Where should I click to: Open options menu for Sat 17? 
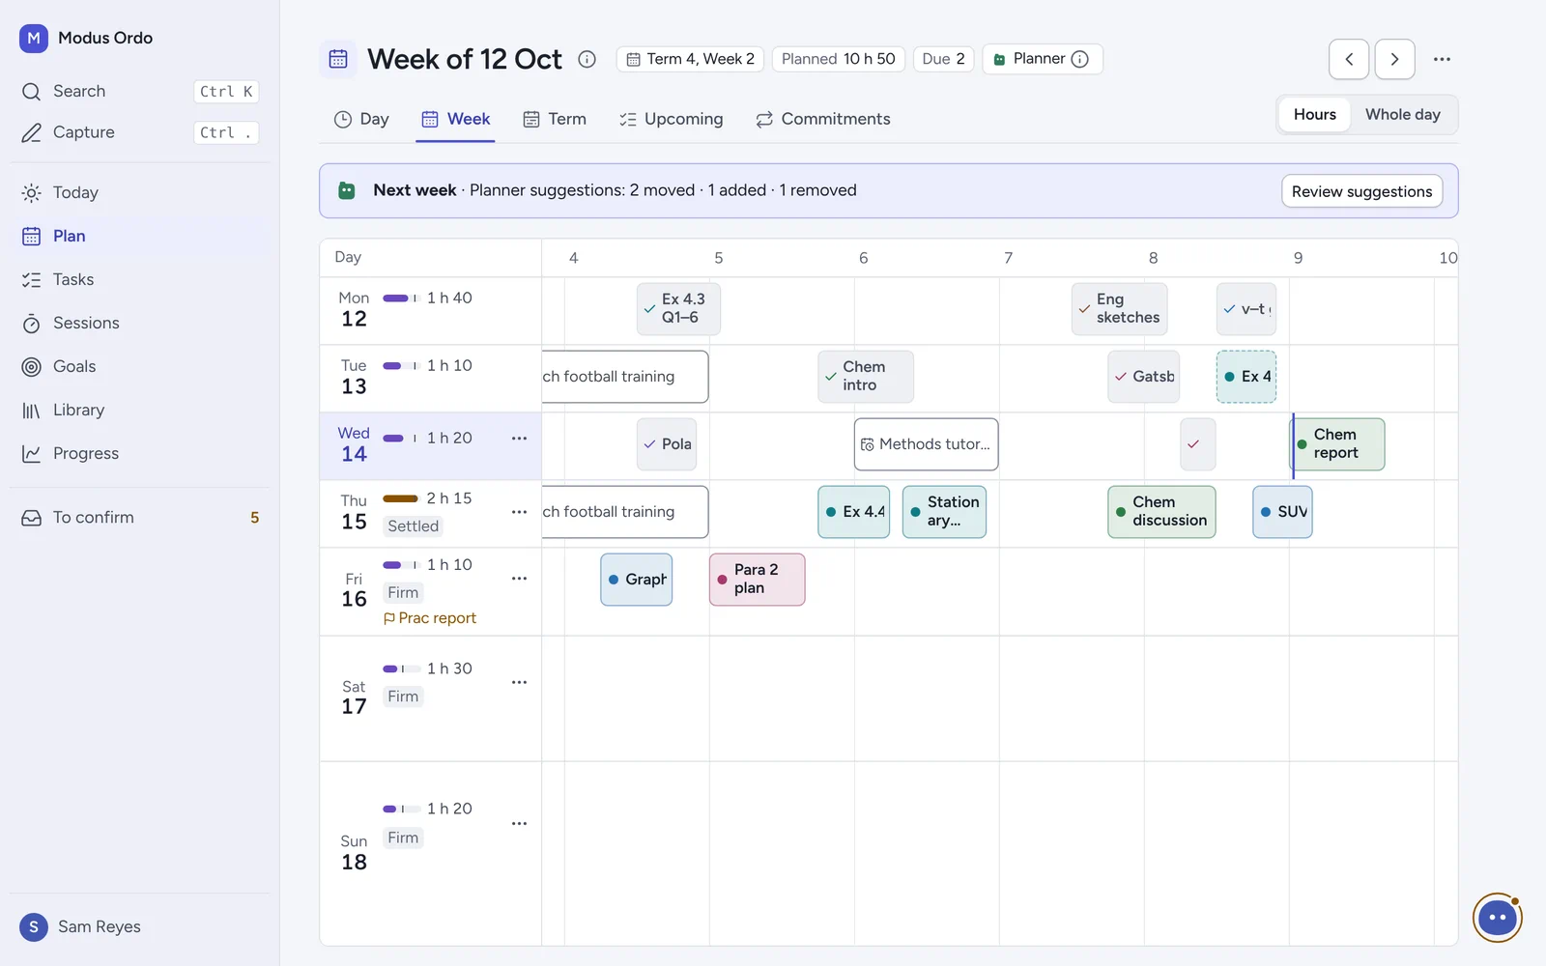coord(519,682)
